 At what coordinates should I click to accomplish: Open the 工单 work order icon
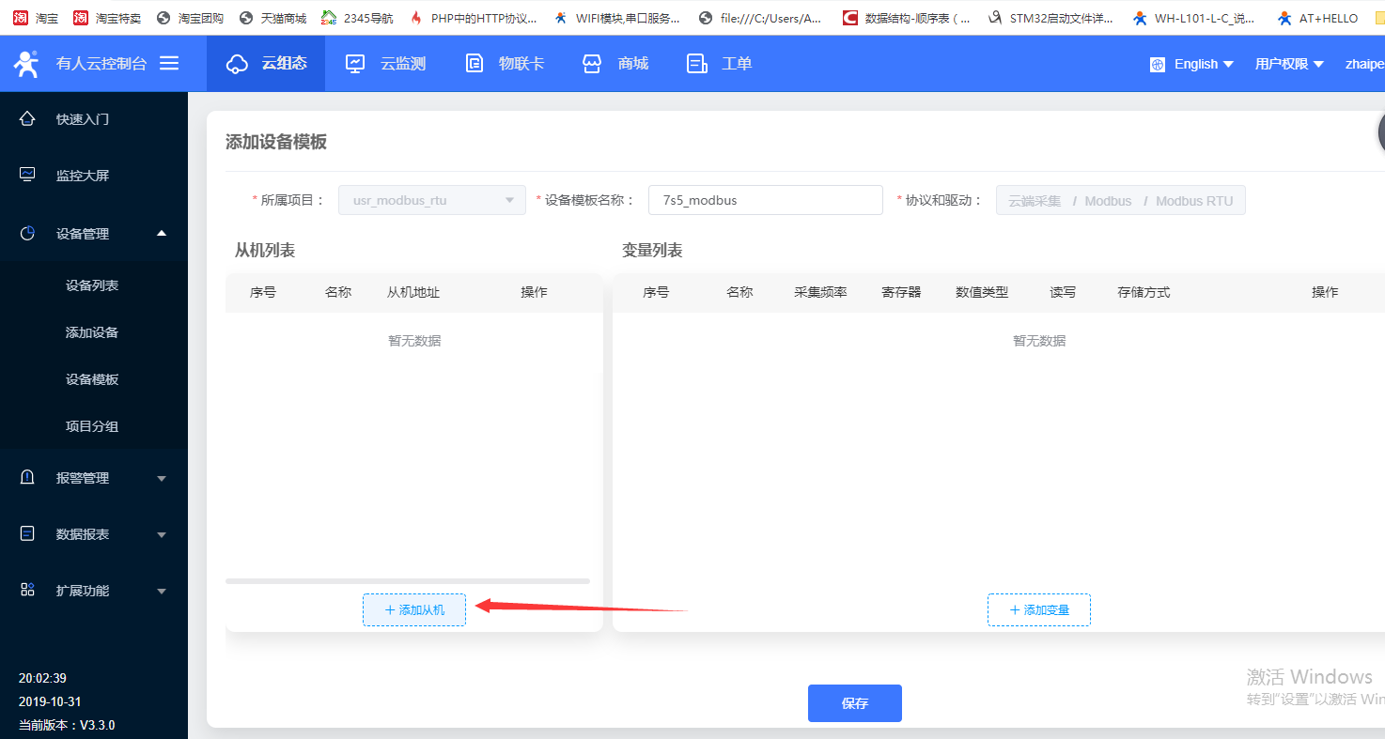(696, 64)
